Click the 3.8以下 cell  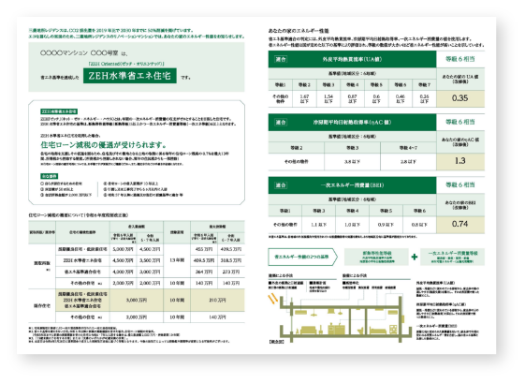[352, 161]
